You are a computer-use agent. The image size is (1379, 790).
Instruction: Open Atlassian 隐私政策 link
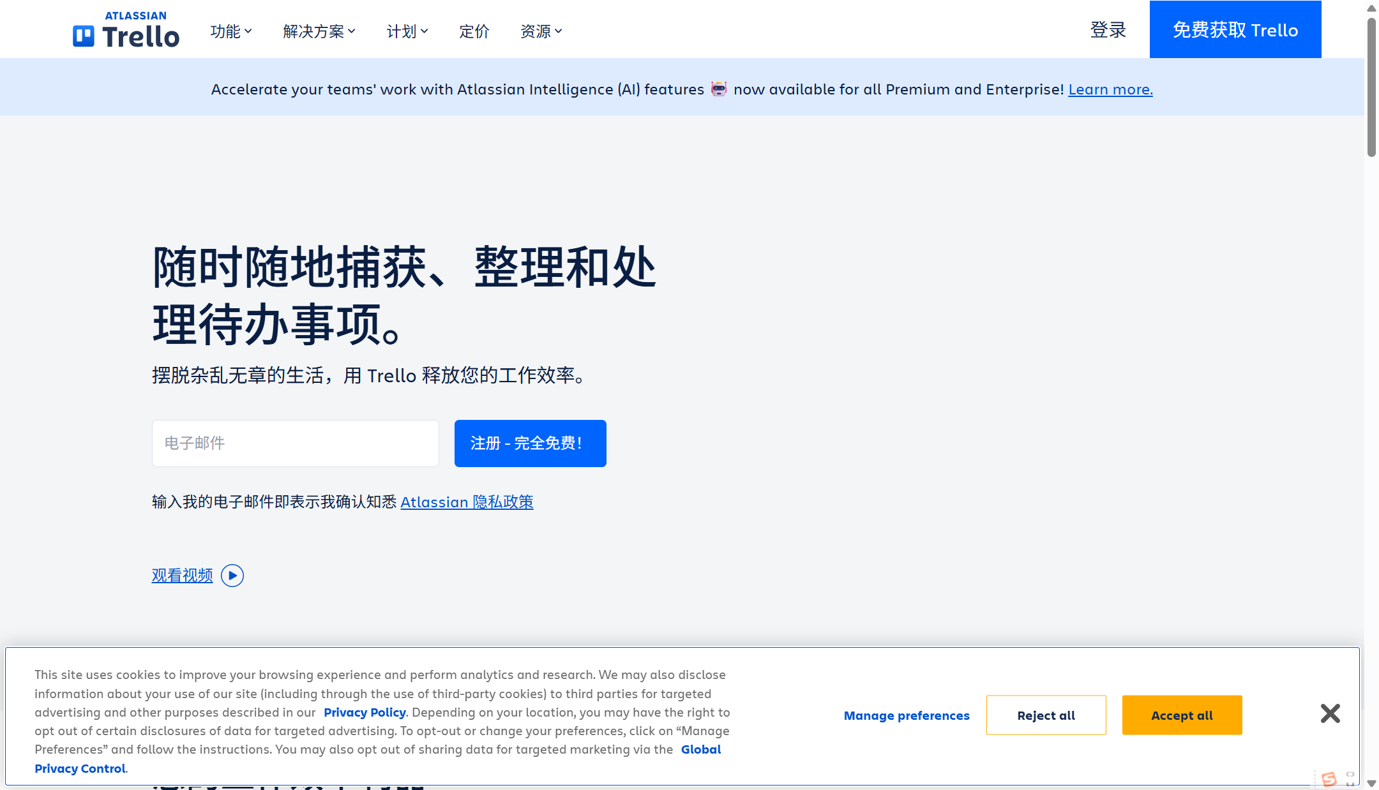(467, 502)
